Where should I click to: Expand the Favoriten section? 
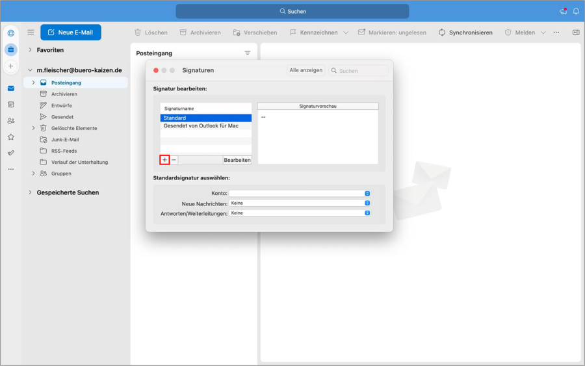[x=30, y=50]
